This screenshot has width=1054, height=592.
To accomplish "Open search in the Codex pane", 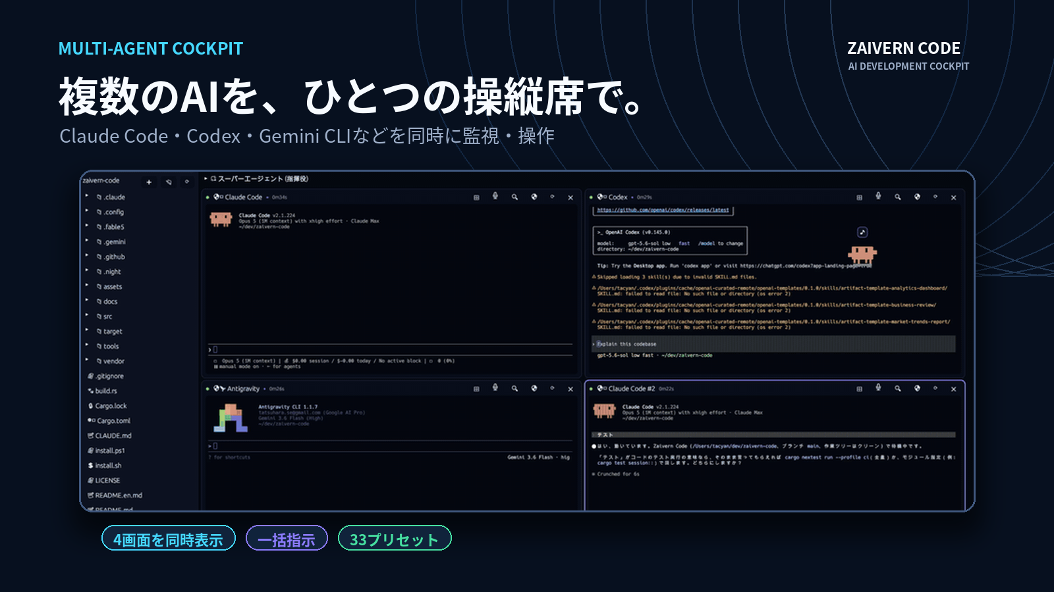I will click(897, 197).
